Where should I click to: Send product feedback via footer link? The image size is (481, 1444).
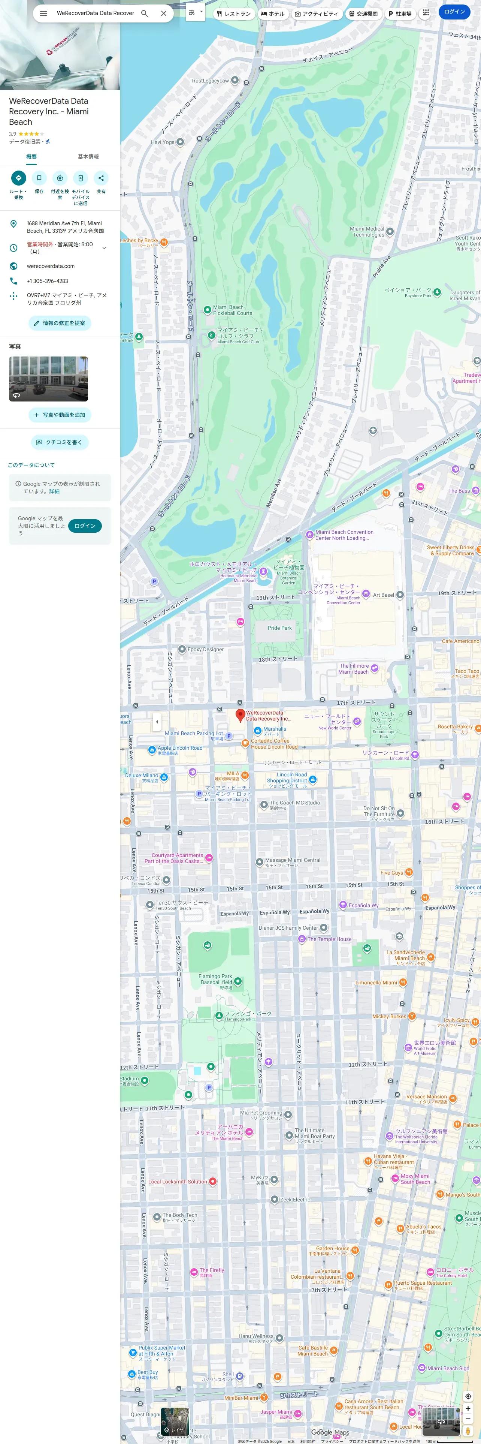pos(384,1441)
